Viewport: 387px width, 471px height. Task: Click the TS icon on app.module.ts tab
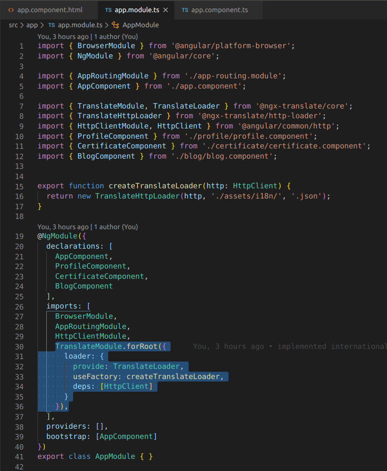(x=108, y=10)
